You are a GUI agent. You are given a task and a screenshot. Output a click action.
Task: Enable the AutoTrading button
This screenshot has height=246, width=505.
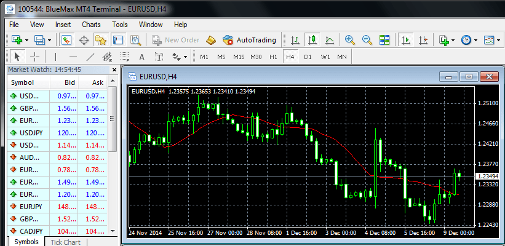tap(250, 40)
